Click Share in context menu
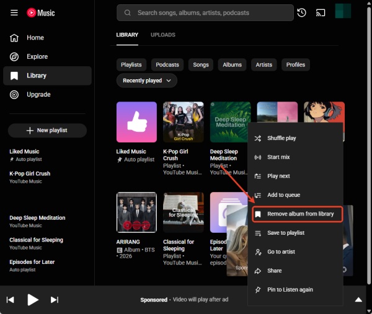The image size is (372, 314). [295, 271]
